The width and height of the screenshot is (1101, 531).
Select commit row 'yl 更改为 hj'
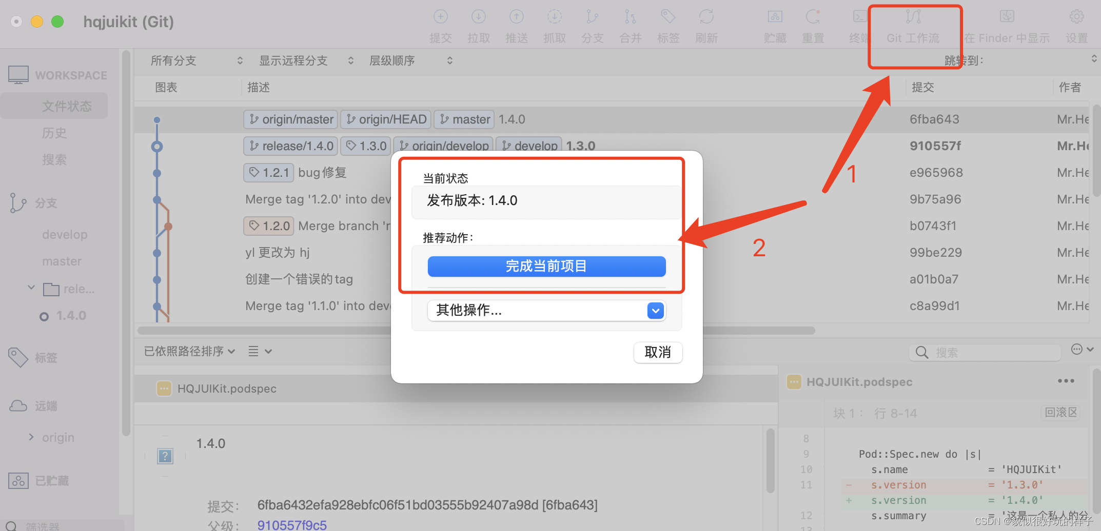click(278, 253)
